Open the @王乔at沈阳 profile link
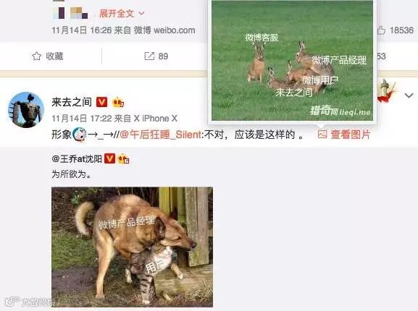 click(77, 159)
